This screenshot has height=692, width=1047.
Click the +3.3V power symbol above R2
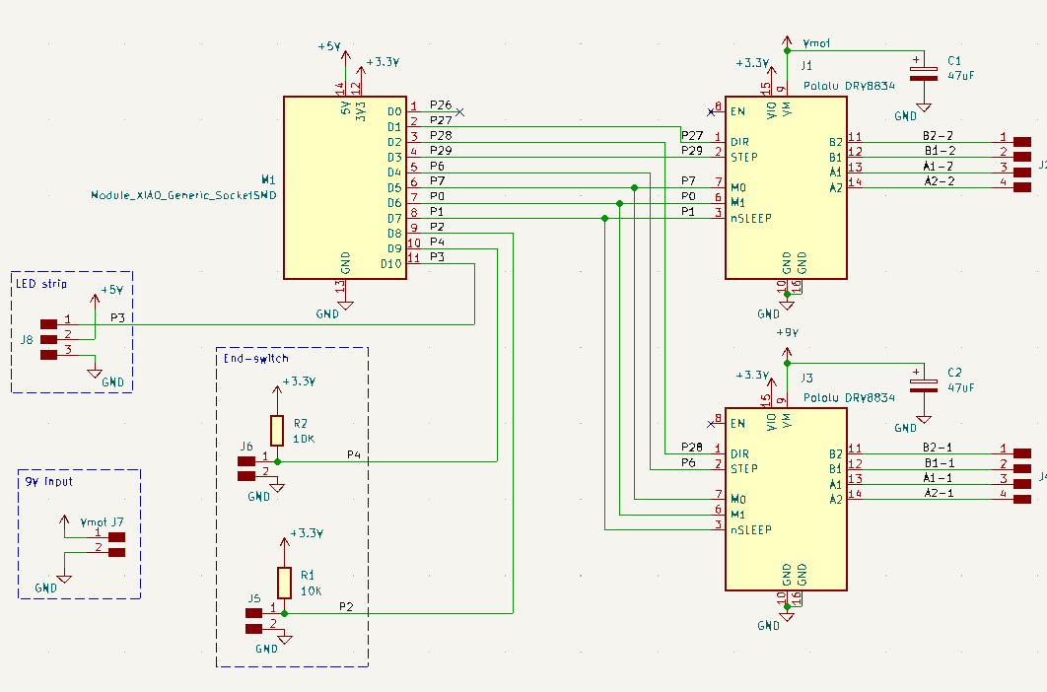pyautogui.click(x=277, y=390)
